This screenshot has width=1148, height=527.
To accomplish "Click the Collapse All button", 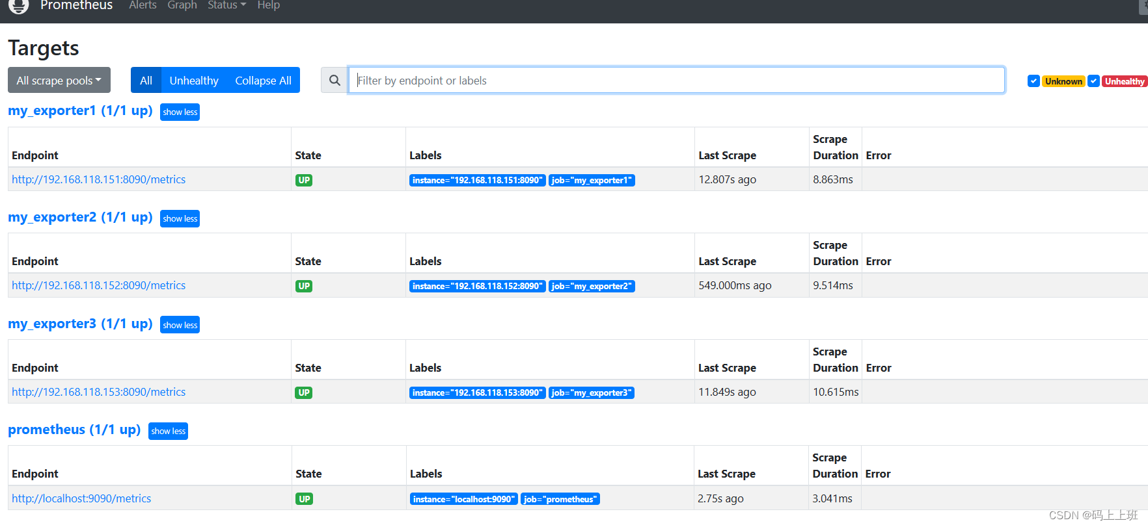I will [263, 80].
